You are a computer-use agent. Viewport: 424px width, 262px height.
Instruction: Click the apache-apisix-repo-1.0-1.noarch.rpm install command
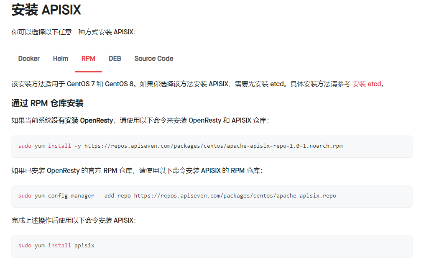tap(180, 146)
